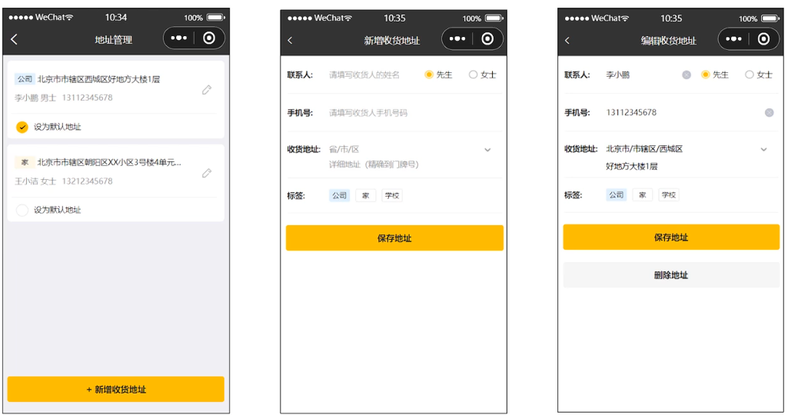Click edit pencil icon for 李小鹏's address
This screenshot has width=788, height=415.
click(x=207, y=90)
